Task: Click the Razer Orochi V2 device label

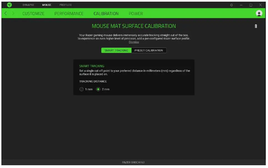Action: pos(133,162)
